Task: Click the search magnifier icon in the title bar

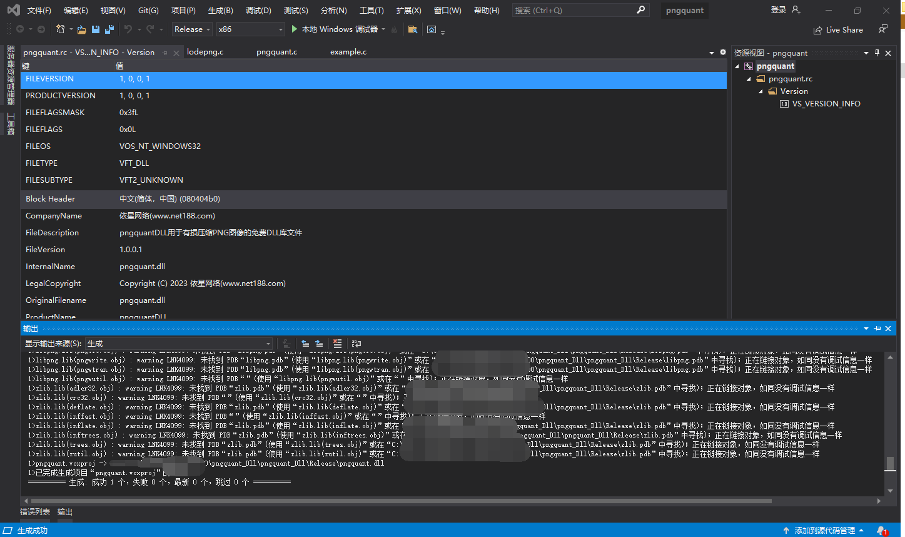Action: click(640, 10)
